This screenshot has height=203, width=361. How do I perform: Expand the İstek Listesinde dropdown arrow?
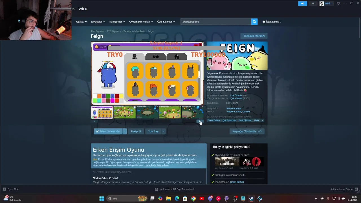(x=125, y=131)
